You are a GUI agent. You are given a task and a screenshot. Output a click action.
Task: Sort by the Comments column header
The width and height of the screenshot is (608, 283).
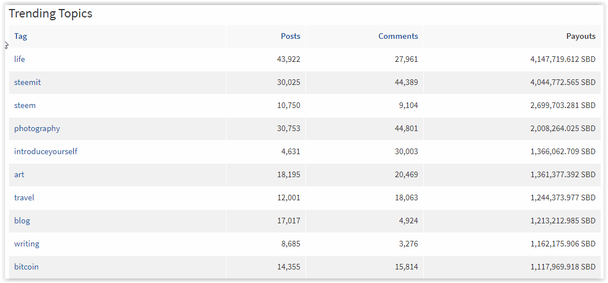coord(398,37)
